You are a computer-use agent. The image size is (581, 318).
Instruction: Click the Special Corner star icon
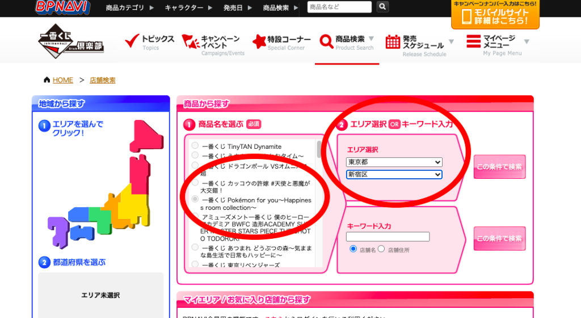pos(259,41)
